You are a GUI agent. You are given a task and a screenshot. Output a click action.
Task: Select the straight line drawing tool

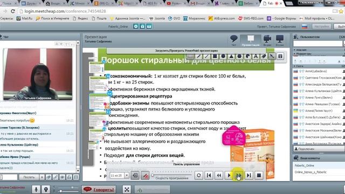[207, 56]
